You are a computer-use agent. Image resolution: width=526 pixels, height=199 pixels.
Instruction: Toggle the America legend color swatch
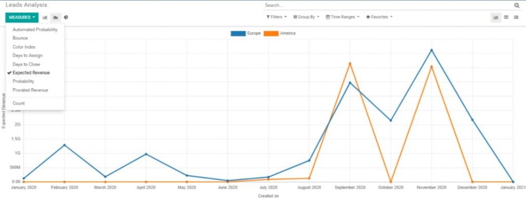[x=271, y=33]
